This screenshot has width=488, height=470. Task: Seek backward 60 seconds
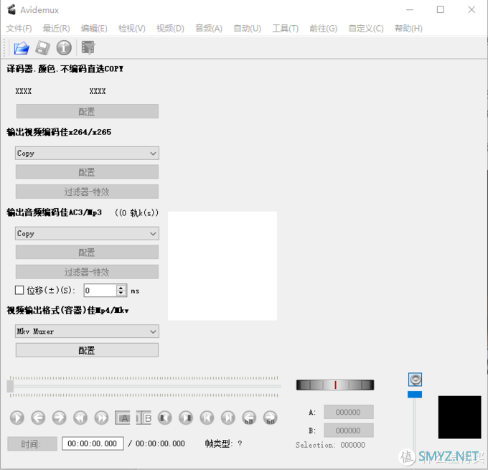click(249, 418)
